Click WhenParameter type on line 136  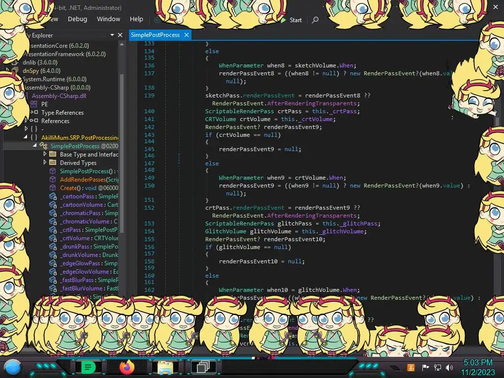(x=241, y=65)
